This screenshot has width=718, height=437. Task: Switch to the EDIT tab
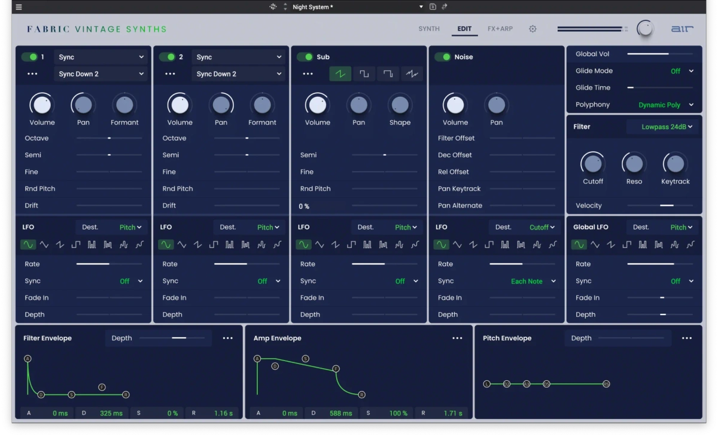coord(464,29)
